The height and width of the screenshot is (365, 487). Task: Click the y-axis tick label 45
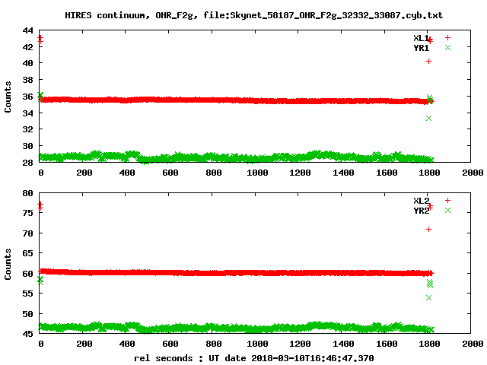(x=27, y=334)
